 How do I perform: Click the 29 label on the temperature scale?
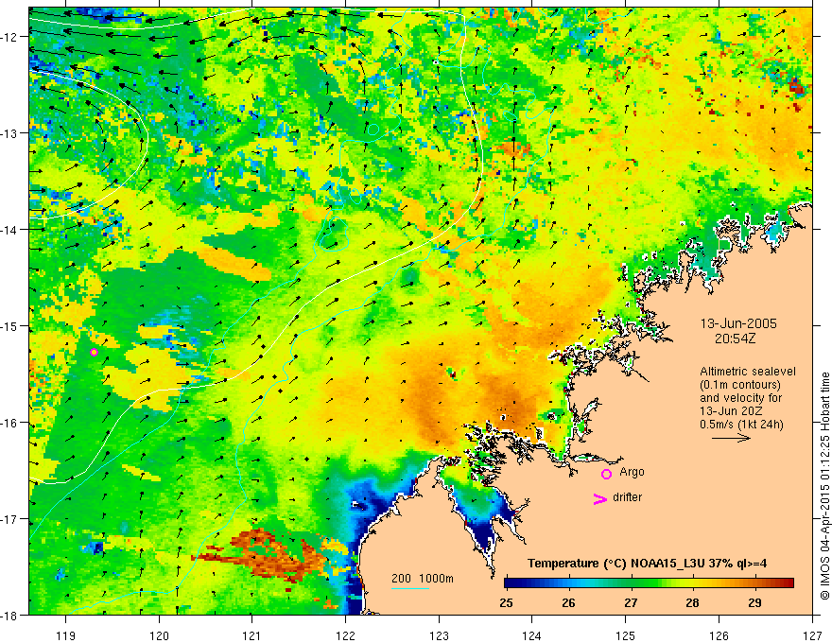click(x=754, y=602)
